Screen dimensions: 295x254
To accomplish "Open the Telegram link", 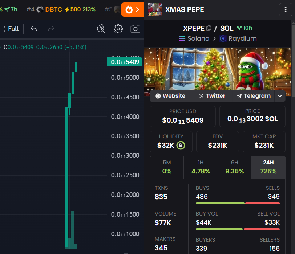I will [x=254, y=96].
